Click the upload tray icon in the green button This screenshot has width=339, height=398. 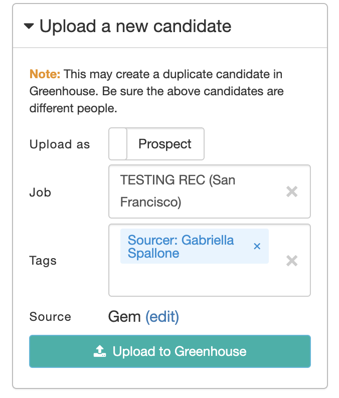100,351
